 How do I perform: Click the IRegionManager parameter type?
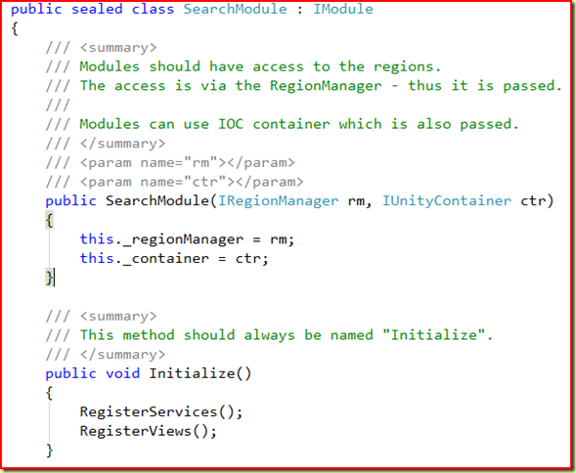(x=278, y=201)
